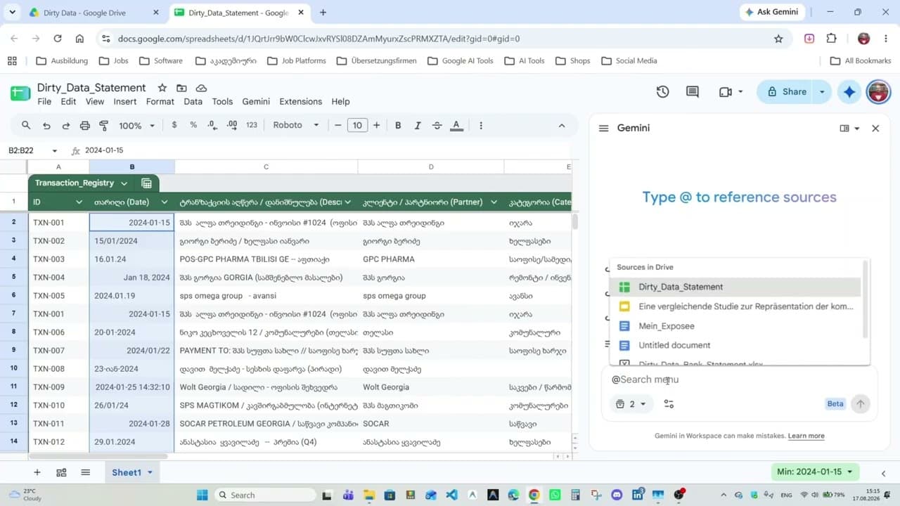Decrease decimal places
The height and width of the screenshot is (506, 900).
(x=212, y=125)
